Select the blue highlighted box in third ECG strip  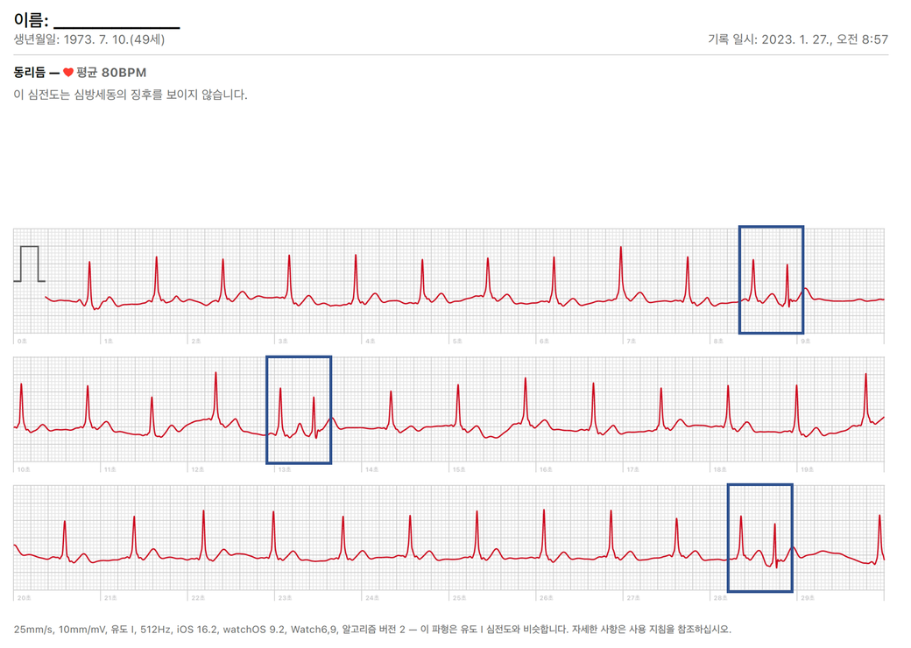click(759, 538)
